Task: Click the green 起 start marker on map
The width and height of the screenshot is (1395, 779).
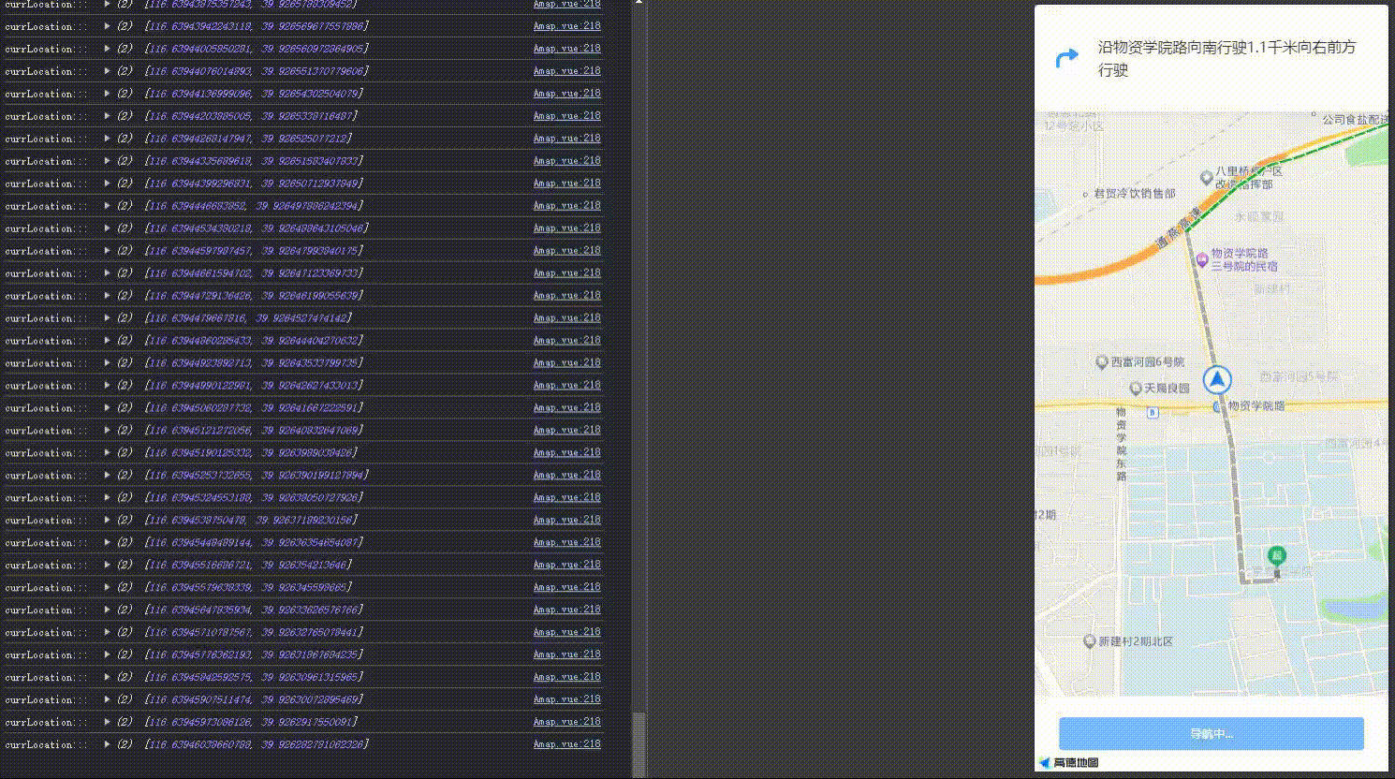Action: [1277, 554]
